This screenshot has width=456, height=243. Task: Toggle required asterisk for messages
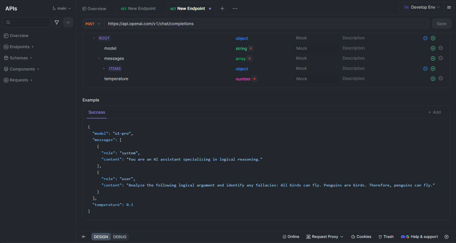250,59
